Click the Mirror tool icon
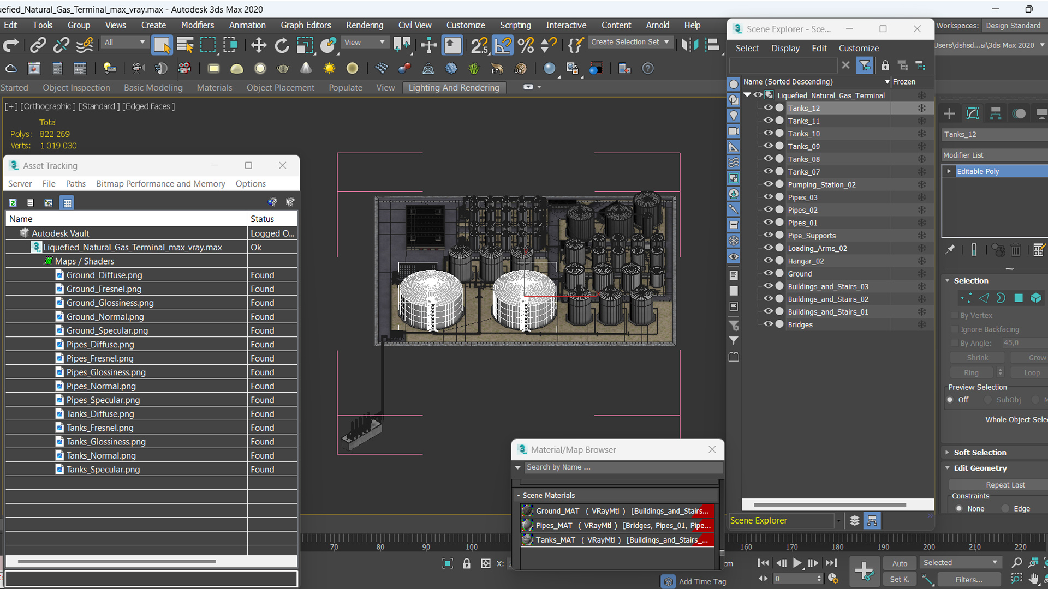This screenshot has height=589, width=1048. [690, 45]
